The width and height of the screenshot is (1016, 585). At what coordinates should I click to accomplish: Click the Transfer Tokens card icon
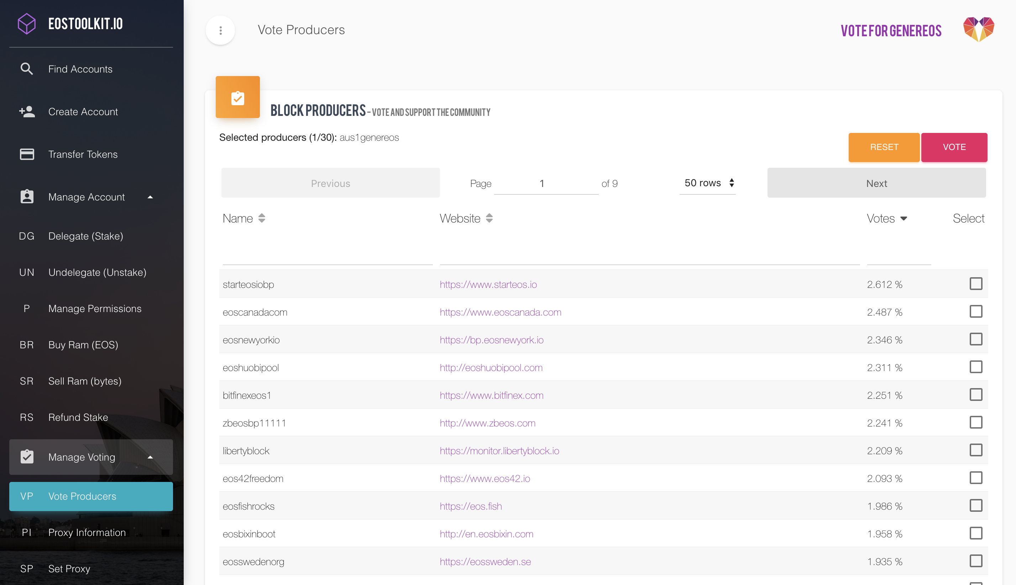pyautogui.click(x=27, y=154)
